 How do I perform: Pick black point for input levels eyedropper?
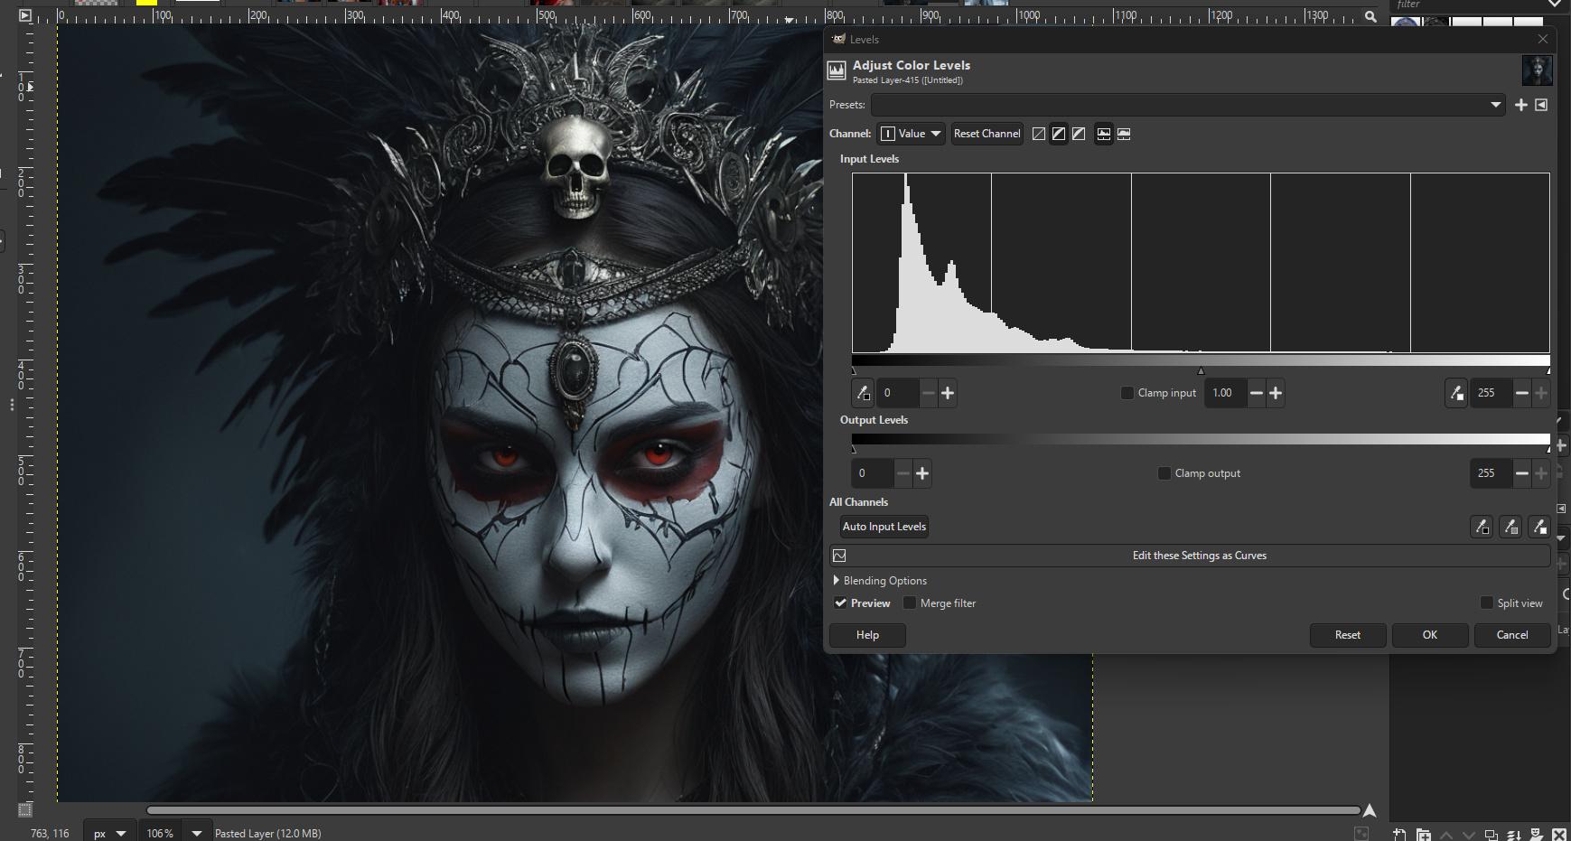863,393
